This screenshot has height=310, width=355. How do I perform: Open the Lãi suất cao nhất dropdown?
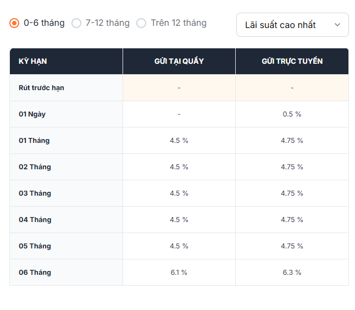pyautogui.click(x=292, y=25)
